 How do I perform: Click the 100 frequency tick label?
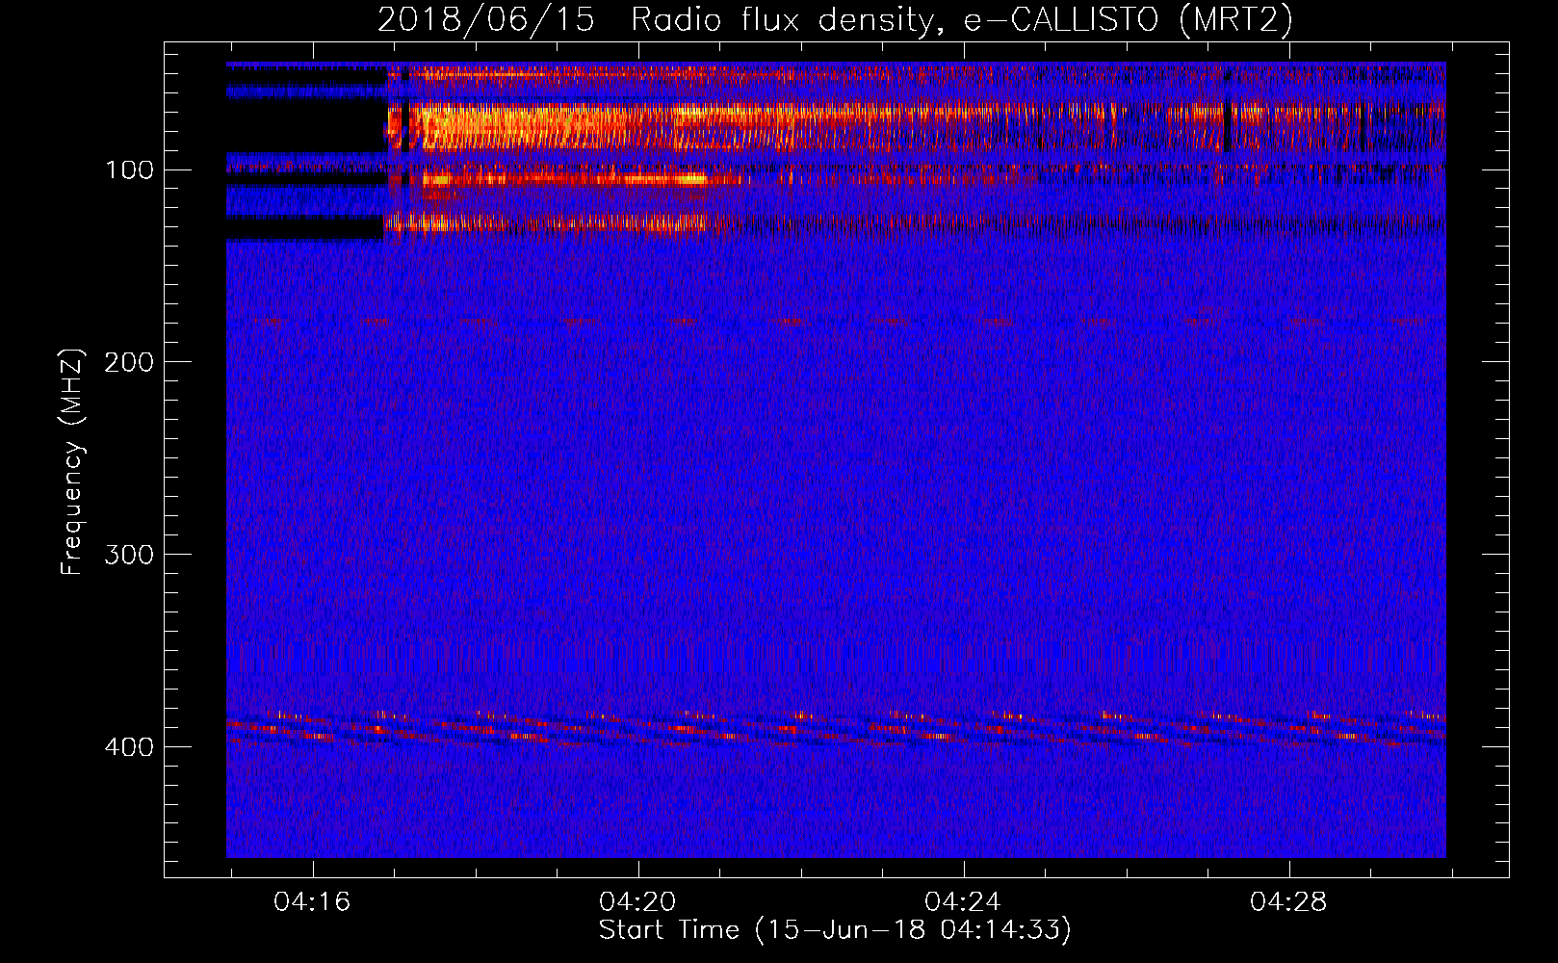(129, 170)
